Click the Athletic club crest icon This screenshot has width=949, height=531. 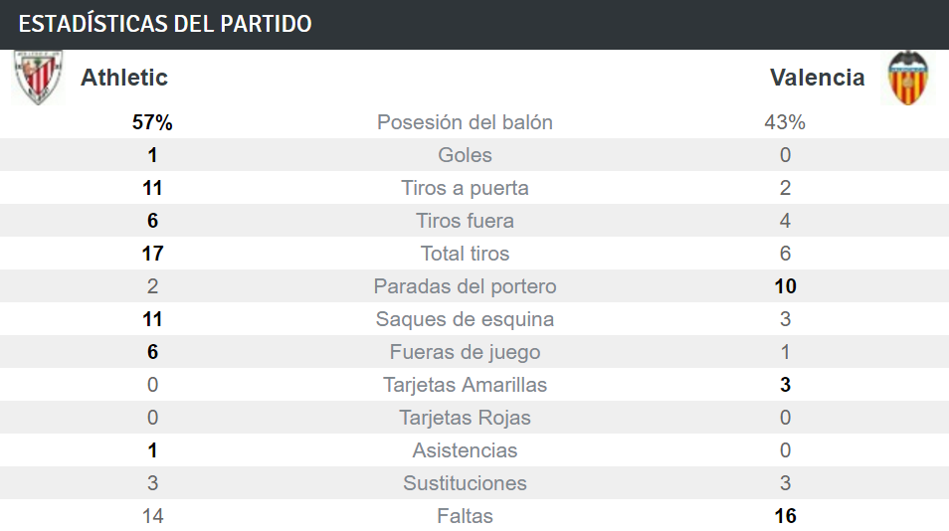pos(38,78)
